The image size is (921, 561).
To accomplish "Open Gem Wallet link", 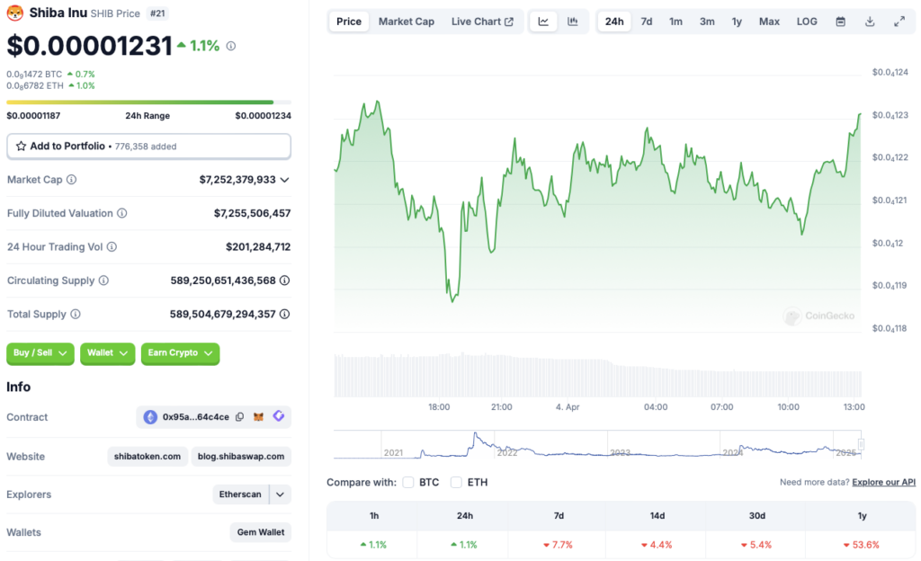I will click(x=261, y=532).
